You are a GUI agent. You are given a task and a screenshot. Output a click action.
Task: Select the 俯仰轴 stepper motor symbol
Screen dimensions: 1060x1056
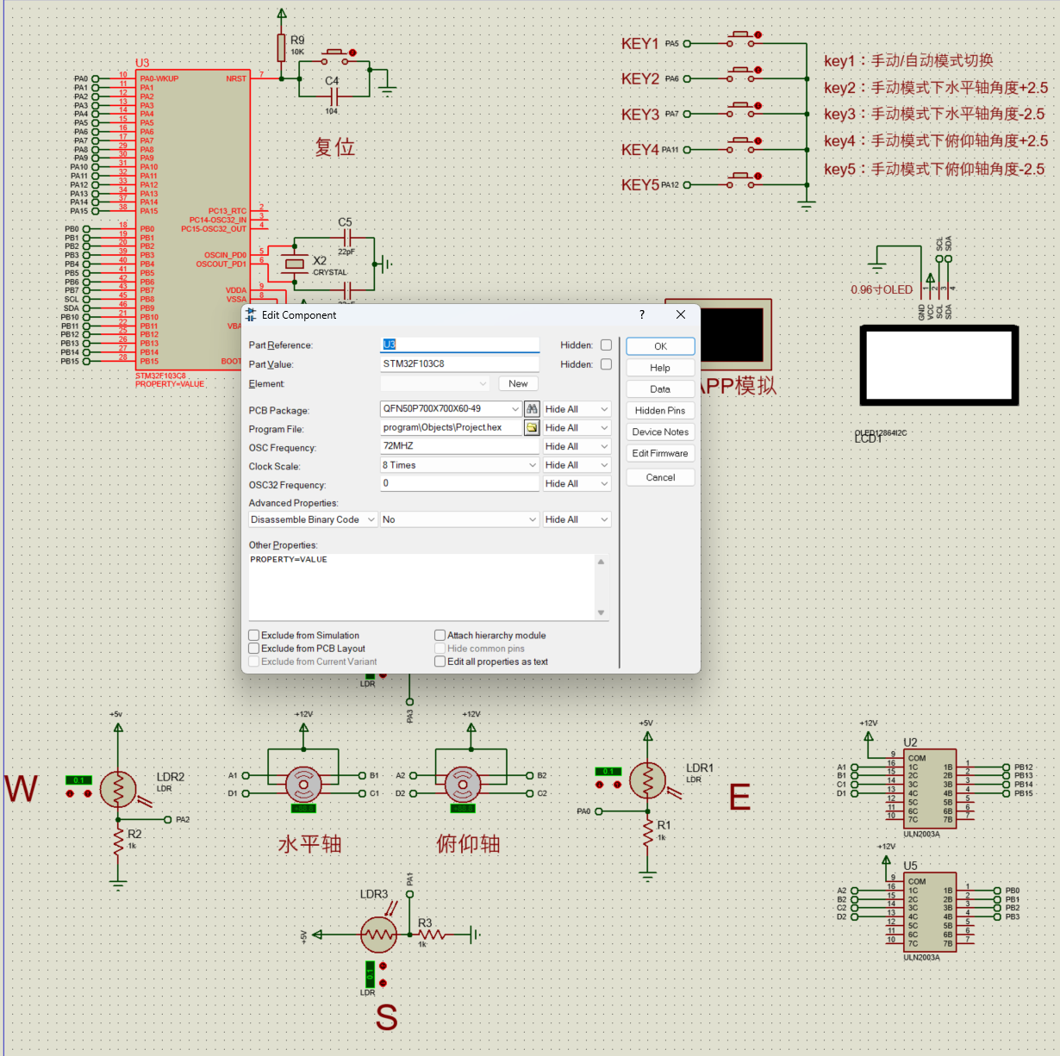463,784
